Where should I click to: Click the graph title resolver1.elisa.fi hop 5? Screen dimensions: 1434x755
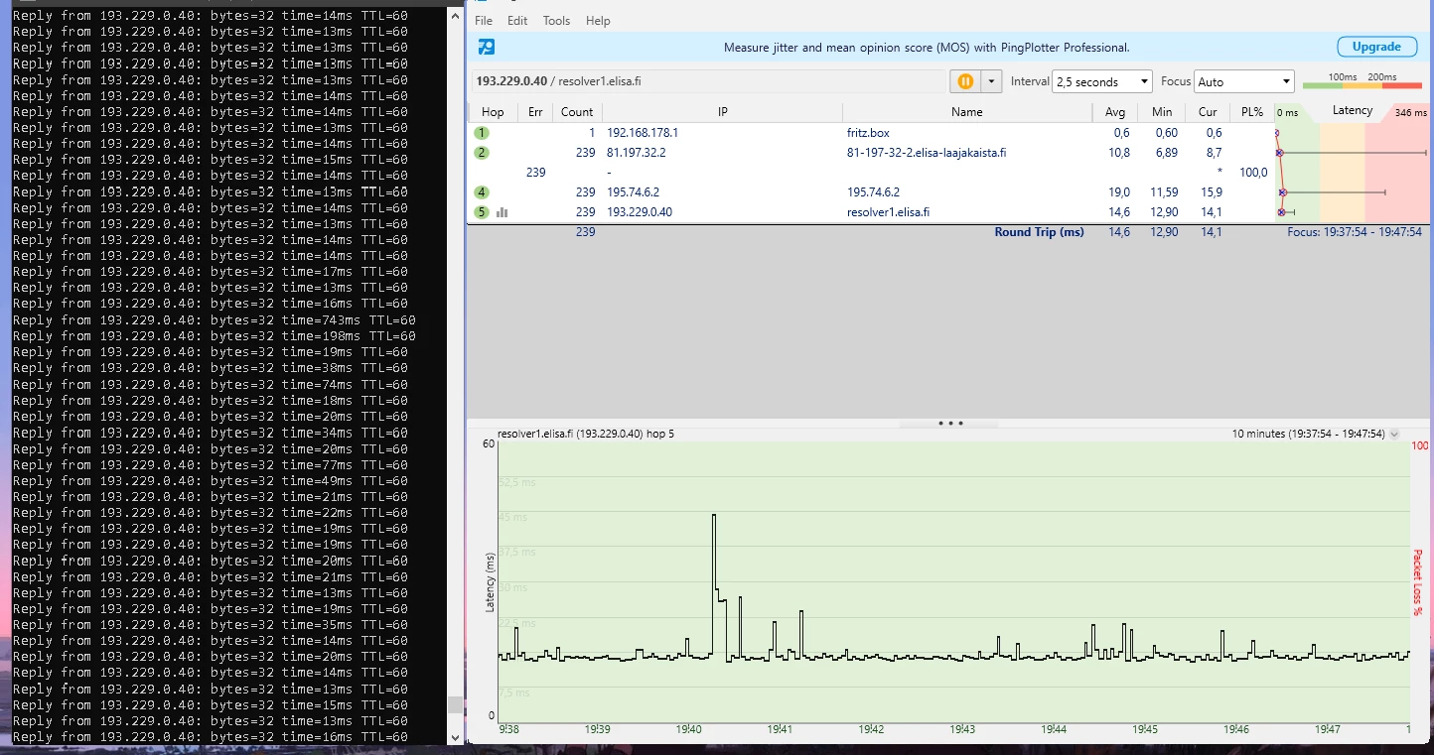click(x=586, y=434)
